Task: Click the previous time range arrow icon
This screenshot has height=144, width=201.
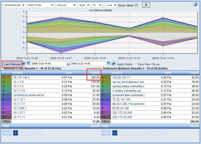Action: tap(24, 63)
